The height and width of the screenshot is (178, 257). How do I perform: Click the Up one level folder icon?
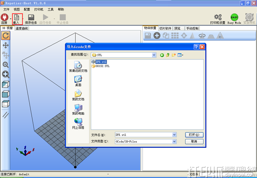[x=167, y=55]
